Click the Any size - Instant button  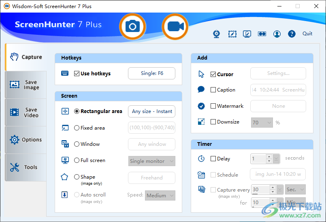(151, 111)
